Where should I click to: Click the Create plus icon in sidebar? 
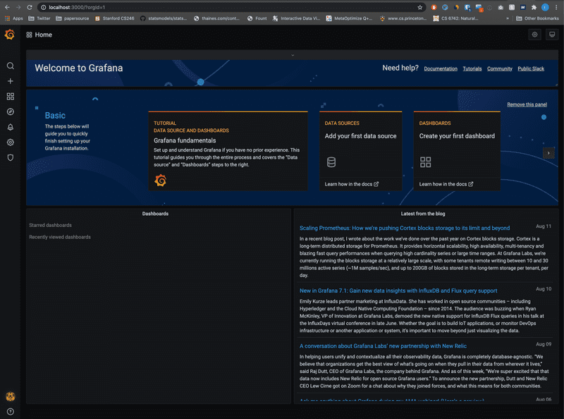11,81
